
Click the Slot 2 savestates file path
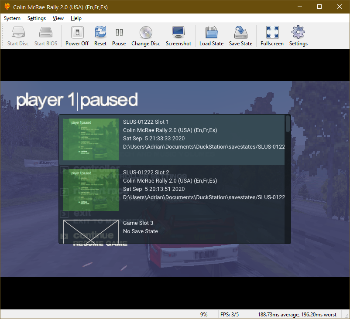point(204,197)
